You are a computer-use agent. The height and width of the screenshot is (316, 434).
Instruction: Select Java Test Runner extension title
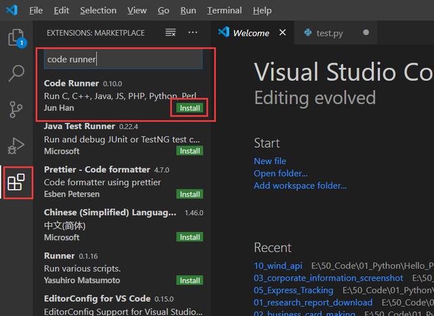pos(79,126)
